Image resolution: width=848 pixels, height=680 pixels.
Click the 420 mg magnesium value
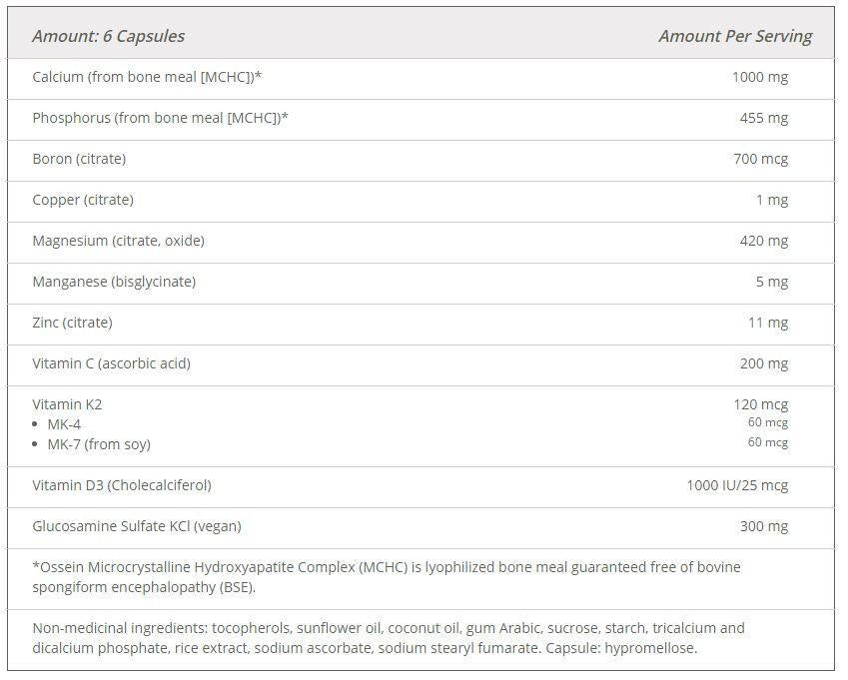tap(764, 241)
